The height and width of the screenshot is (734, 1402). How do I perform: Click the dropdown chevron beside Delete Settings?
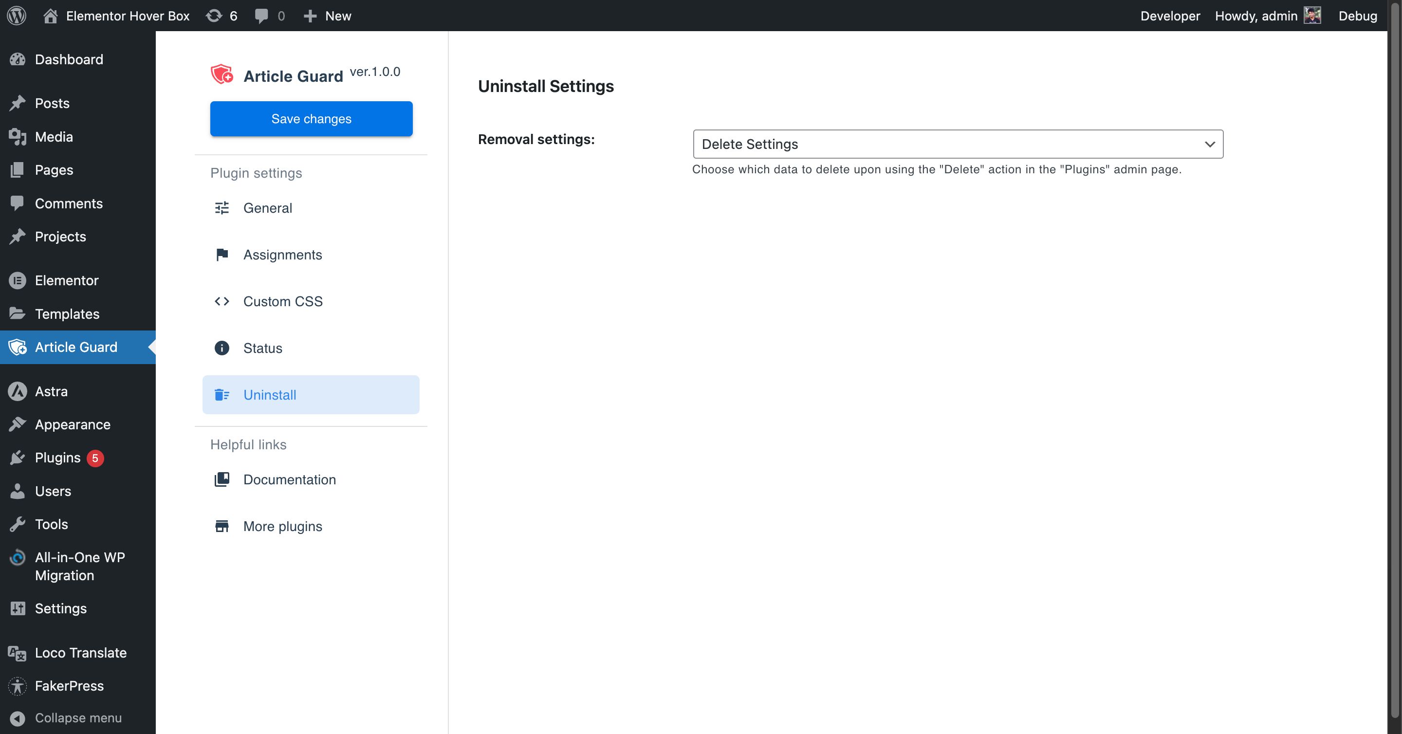[1209, 144]
